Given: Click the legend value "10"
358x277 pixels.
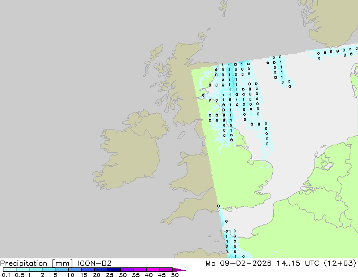Looking at the screenshot, I should pyautogui.click(x=71, y=275).
